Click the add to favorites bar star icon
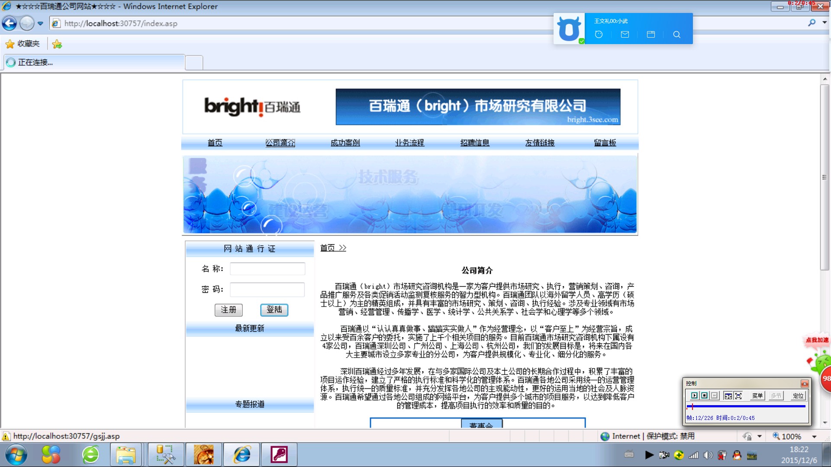This screenshot has width=831, height=467. click(x=57, y=44)
